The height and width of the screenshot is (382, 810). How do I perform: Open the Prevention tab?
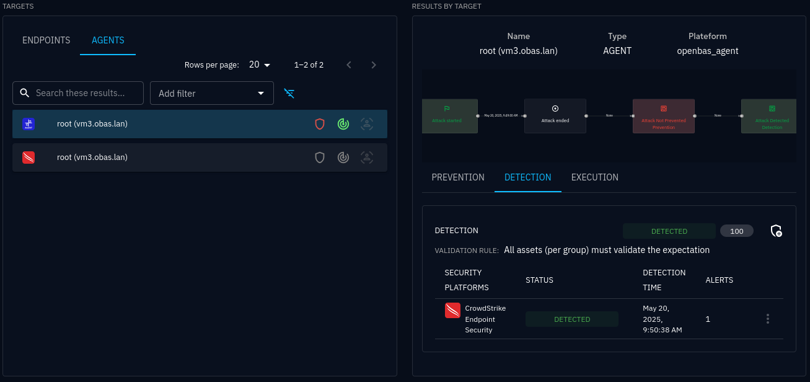coord(458,177)
